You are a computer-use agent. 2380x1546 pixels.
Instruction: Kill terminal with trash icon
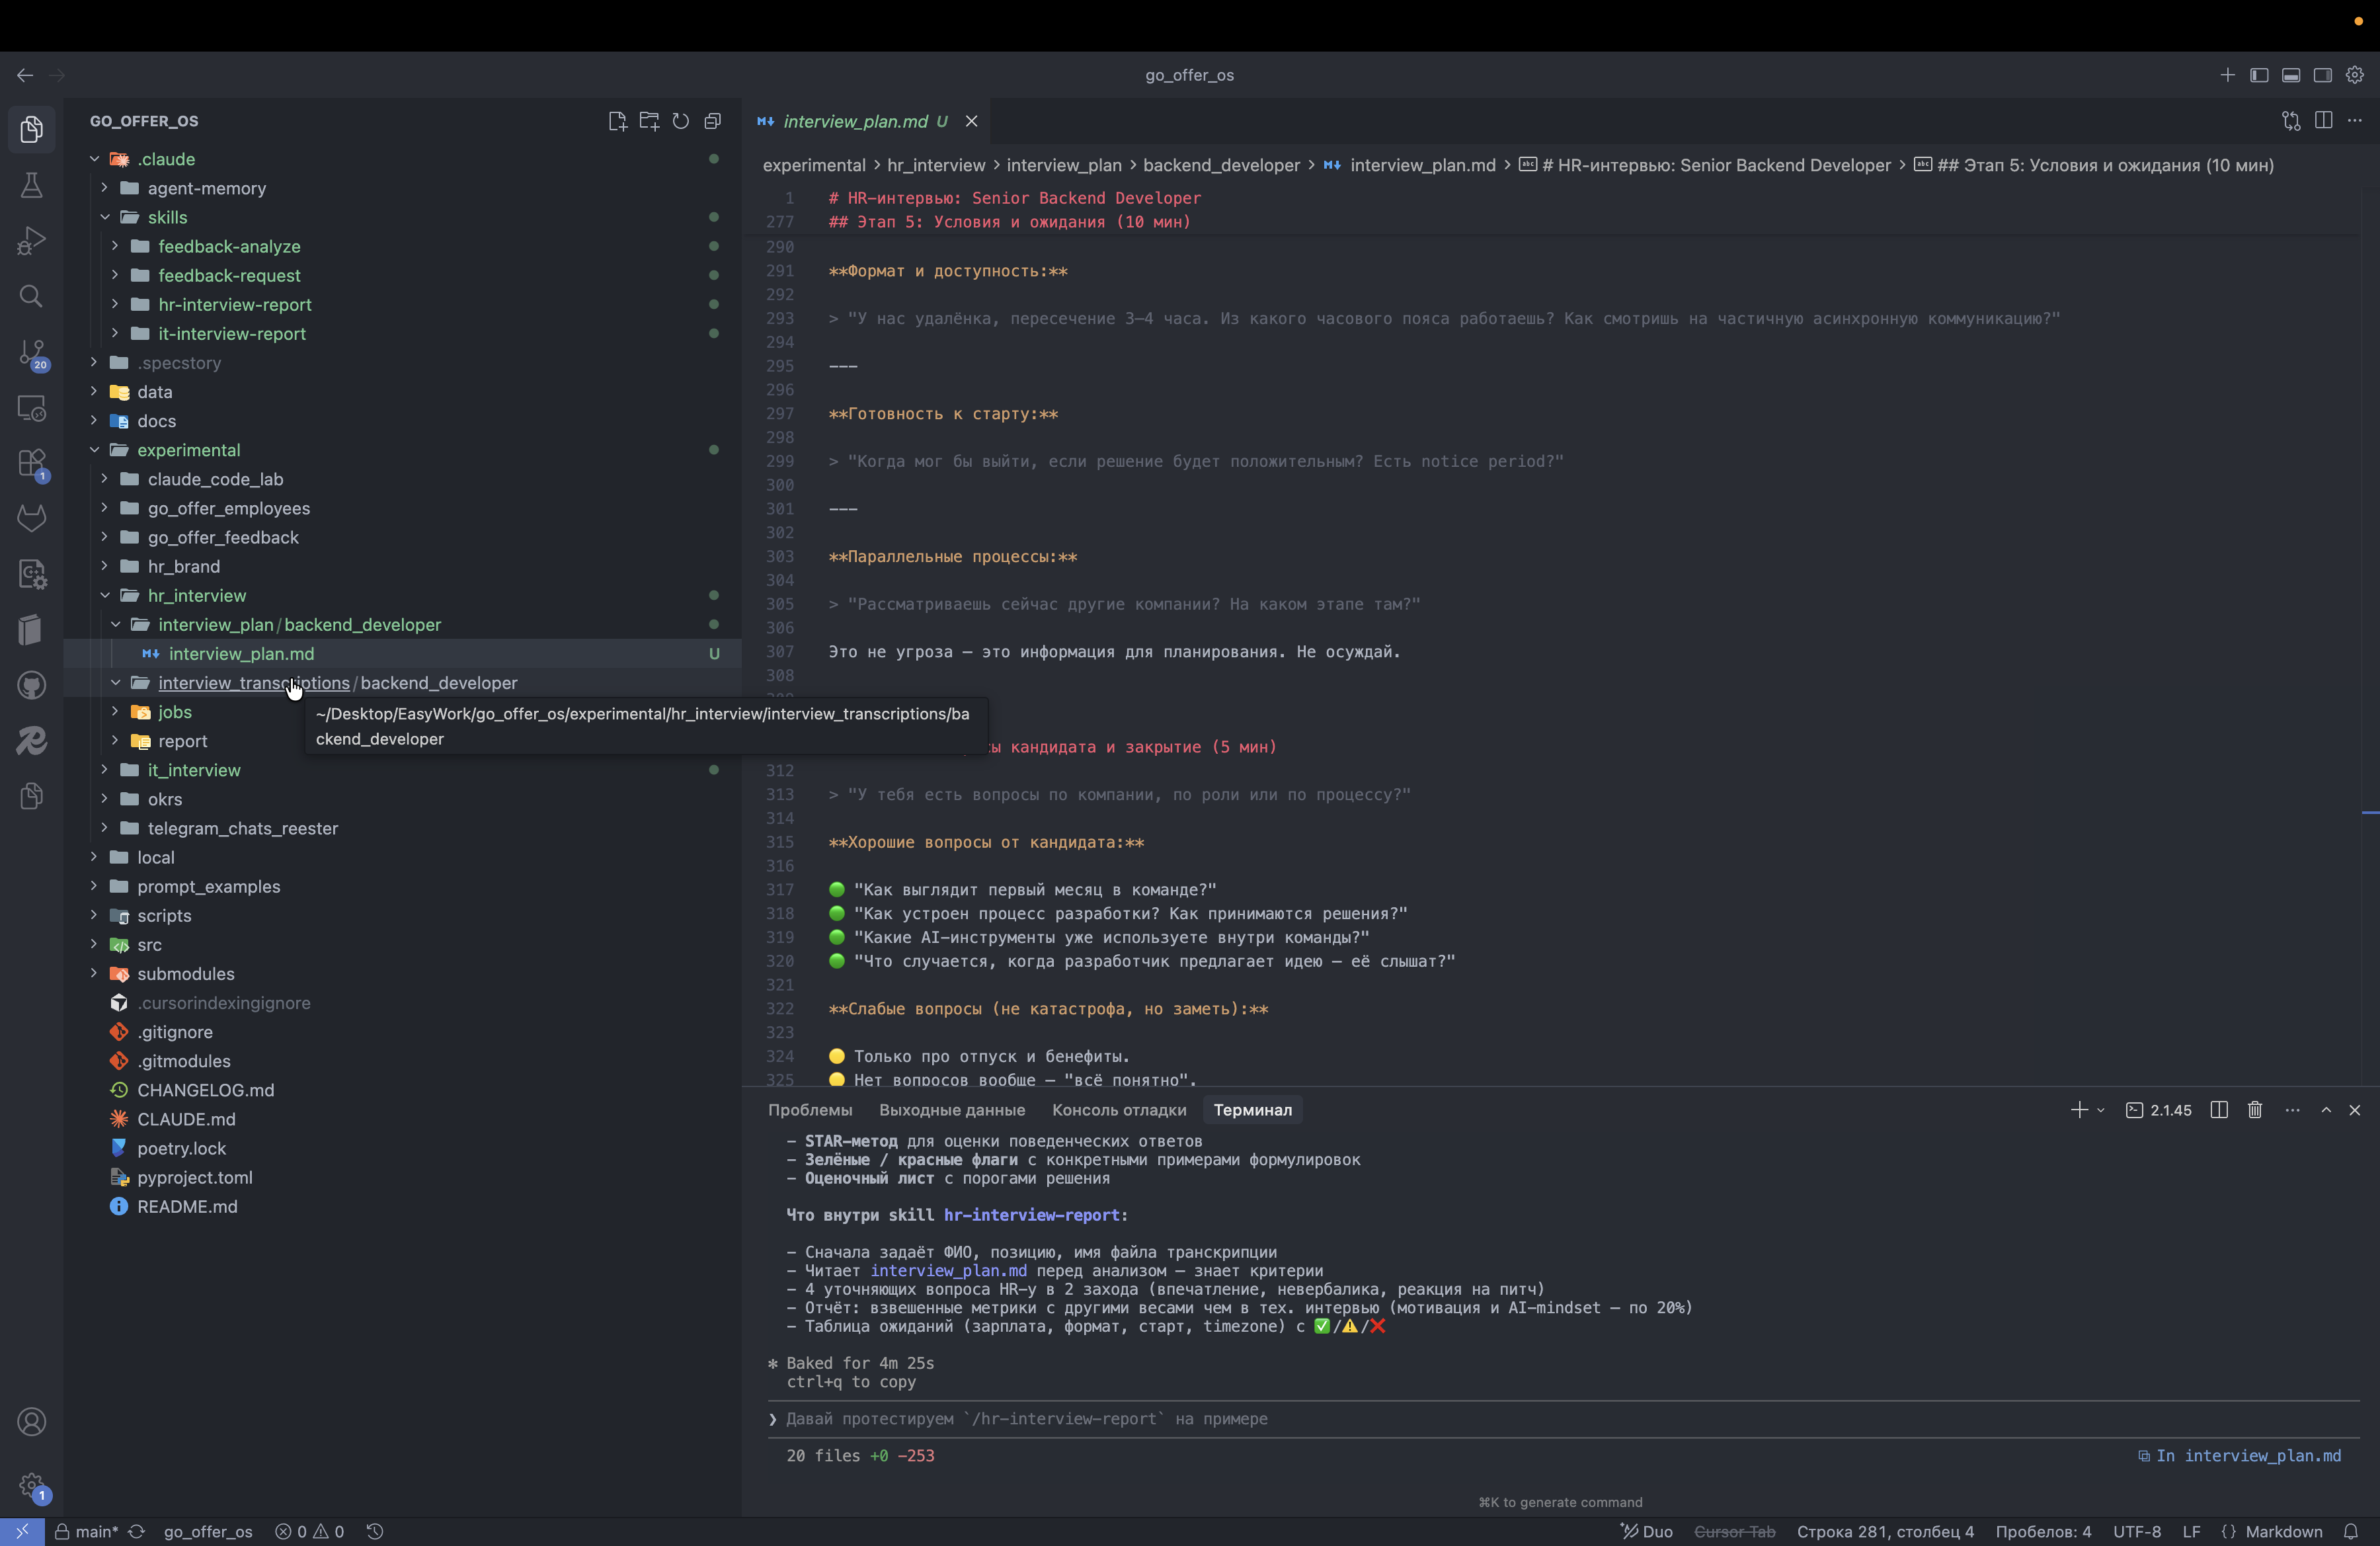coord(2255,1110)
